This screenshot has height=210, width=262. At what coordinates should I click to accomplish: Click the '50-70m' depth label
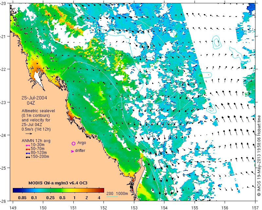pos(38,149)
